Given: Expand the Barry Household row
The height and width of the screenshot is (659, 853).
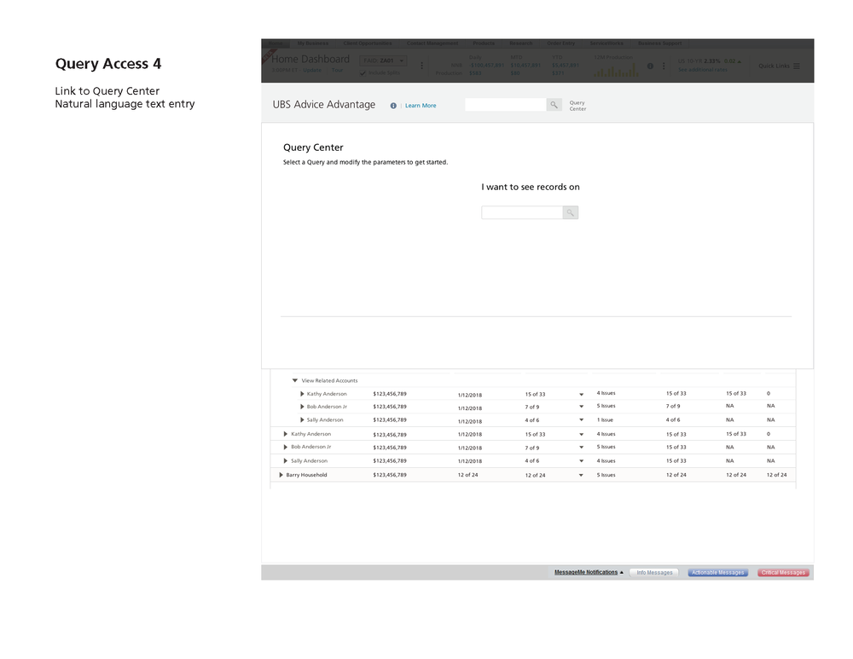Looking at the screenshot, I should pyautogui.click(x=281, y=475).
